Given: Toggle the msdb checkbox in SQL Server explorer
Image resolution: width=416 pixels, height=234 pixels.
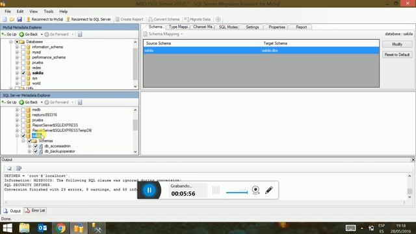Looking at the screenshot, I should click(23, 110).
